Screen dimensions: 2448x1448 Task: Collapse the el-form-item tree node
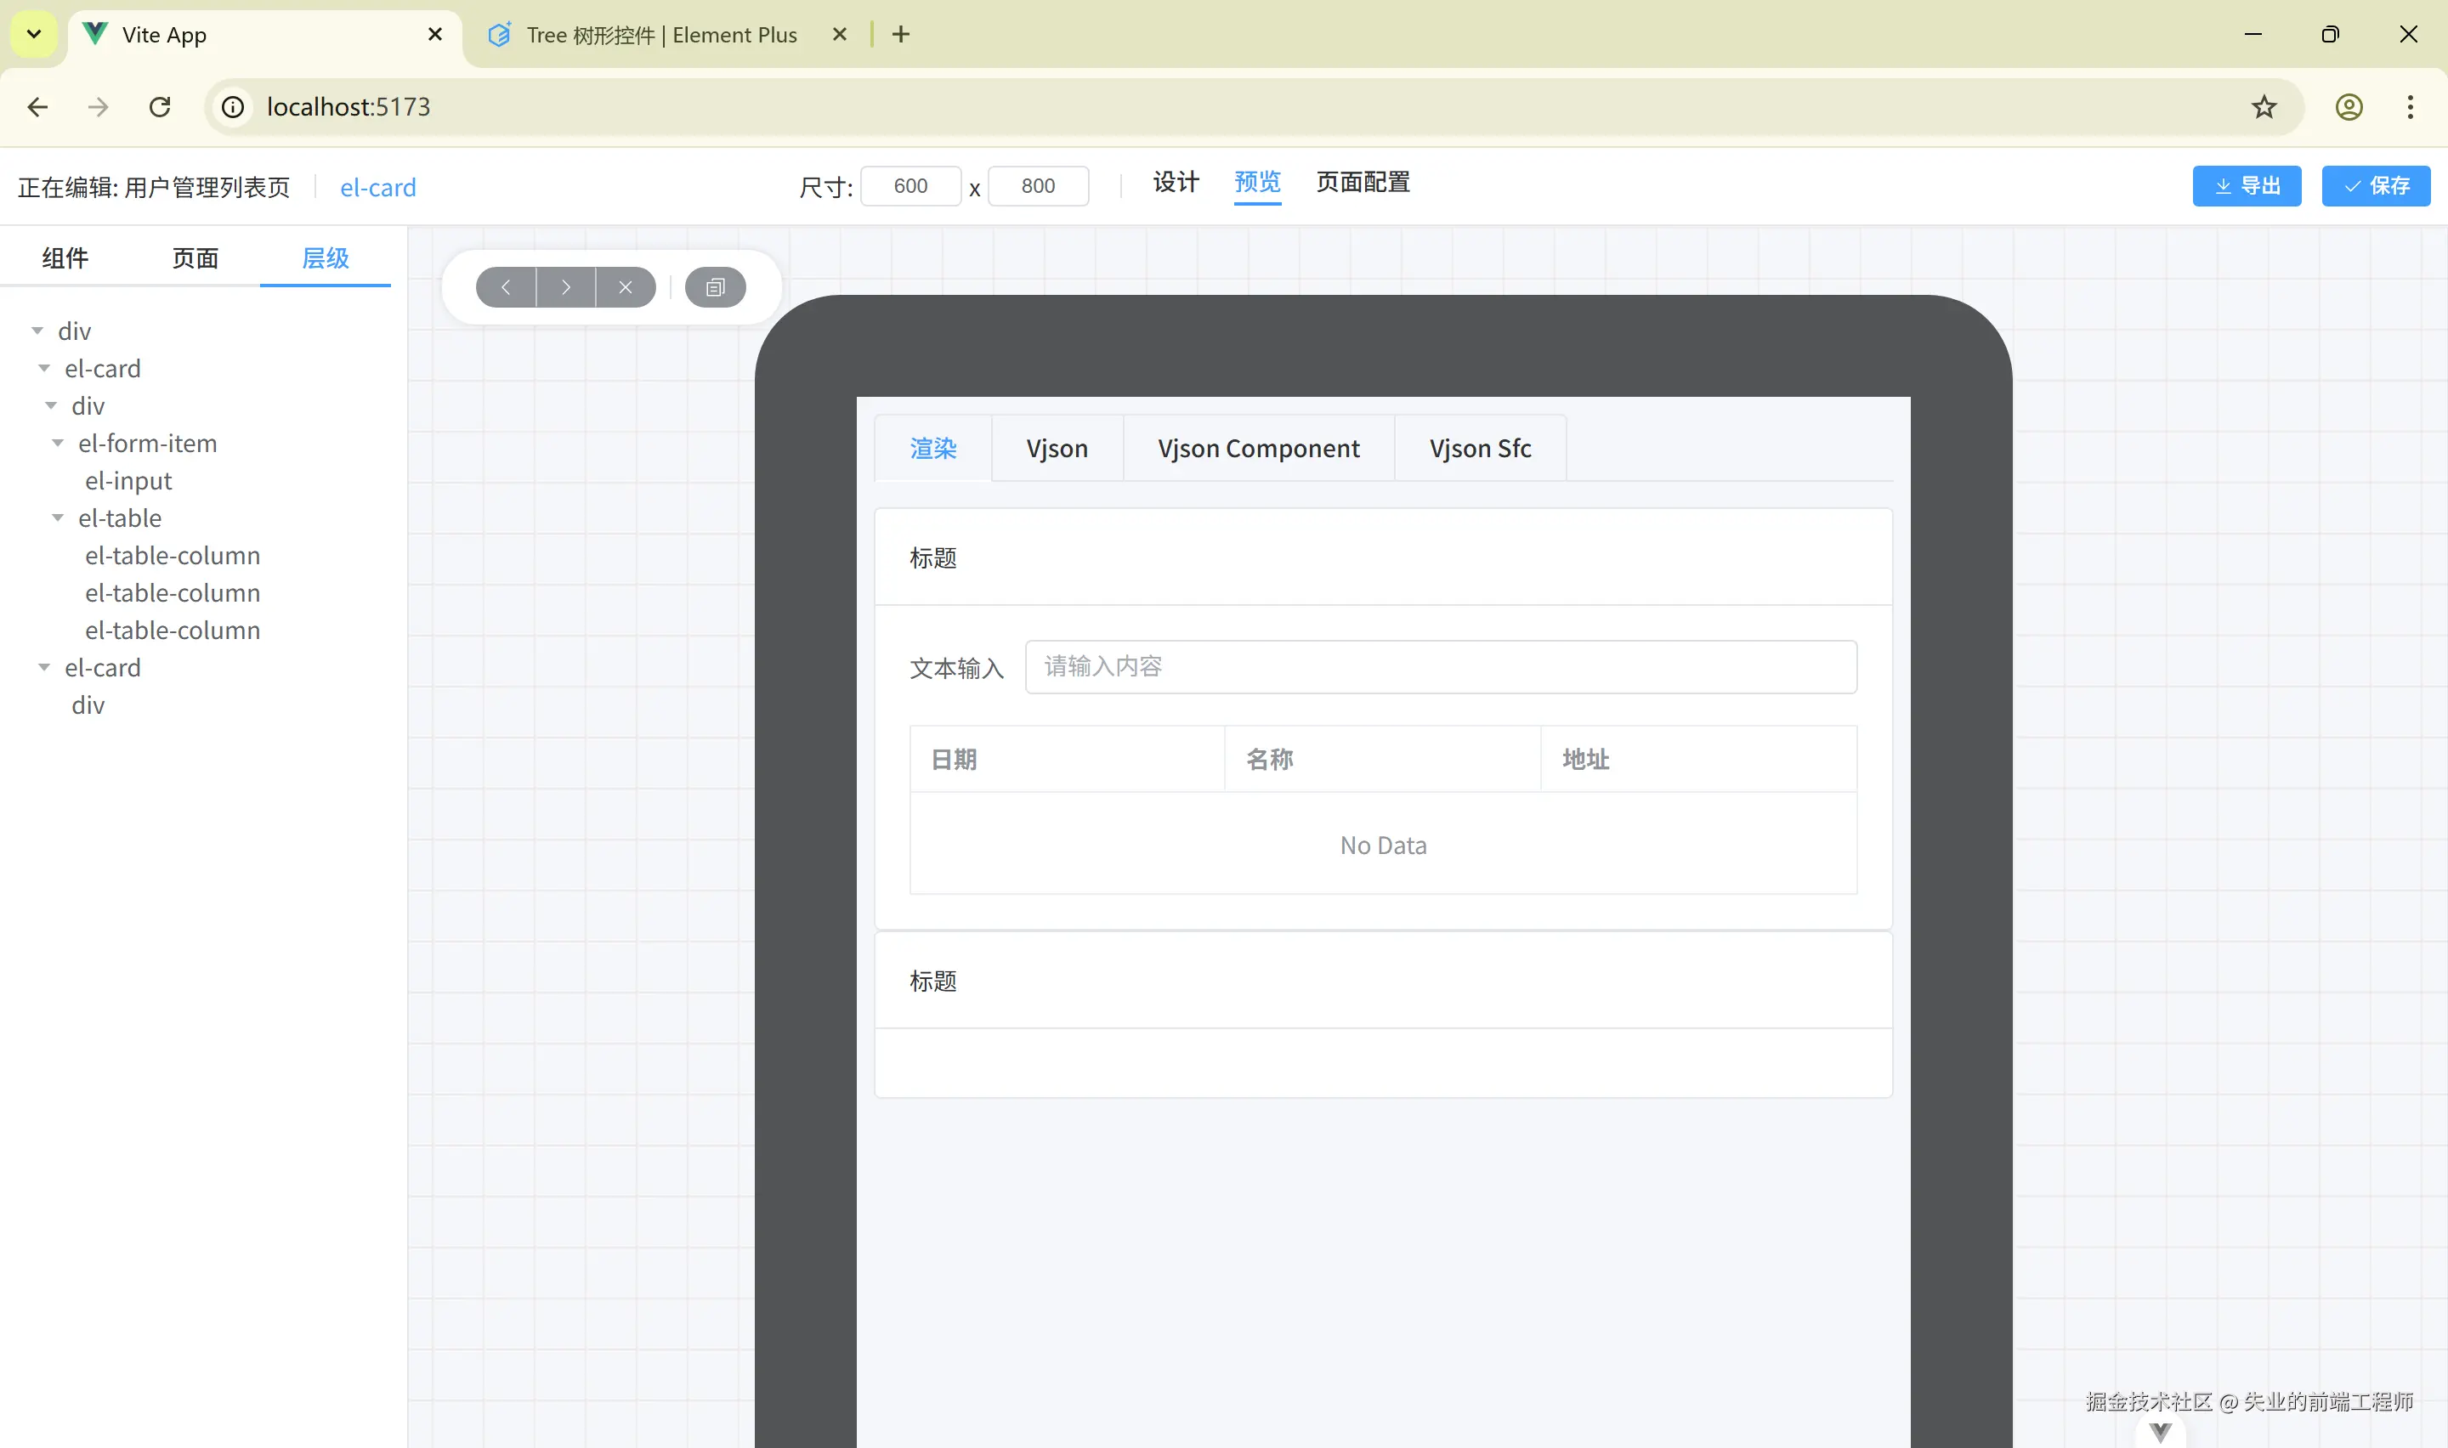[58, 443]
